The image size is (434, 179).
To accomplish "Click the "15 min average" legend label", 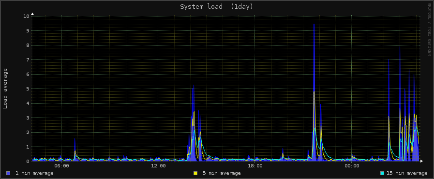I will click(407, 173).
